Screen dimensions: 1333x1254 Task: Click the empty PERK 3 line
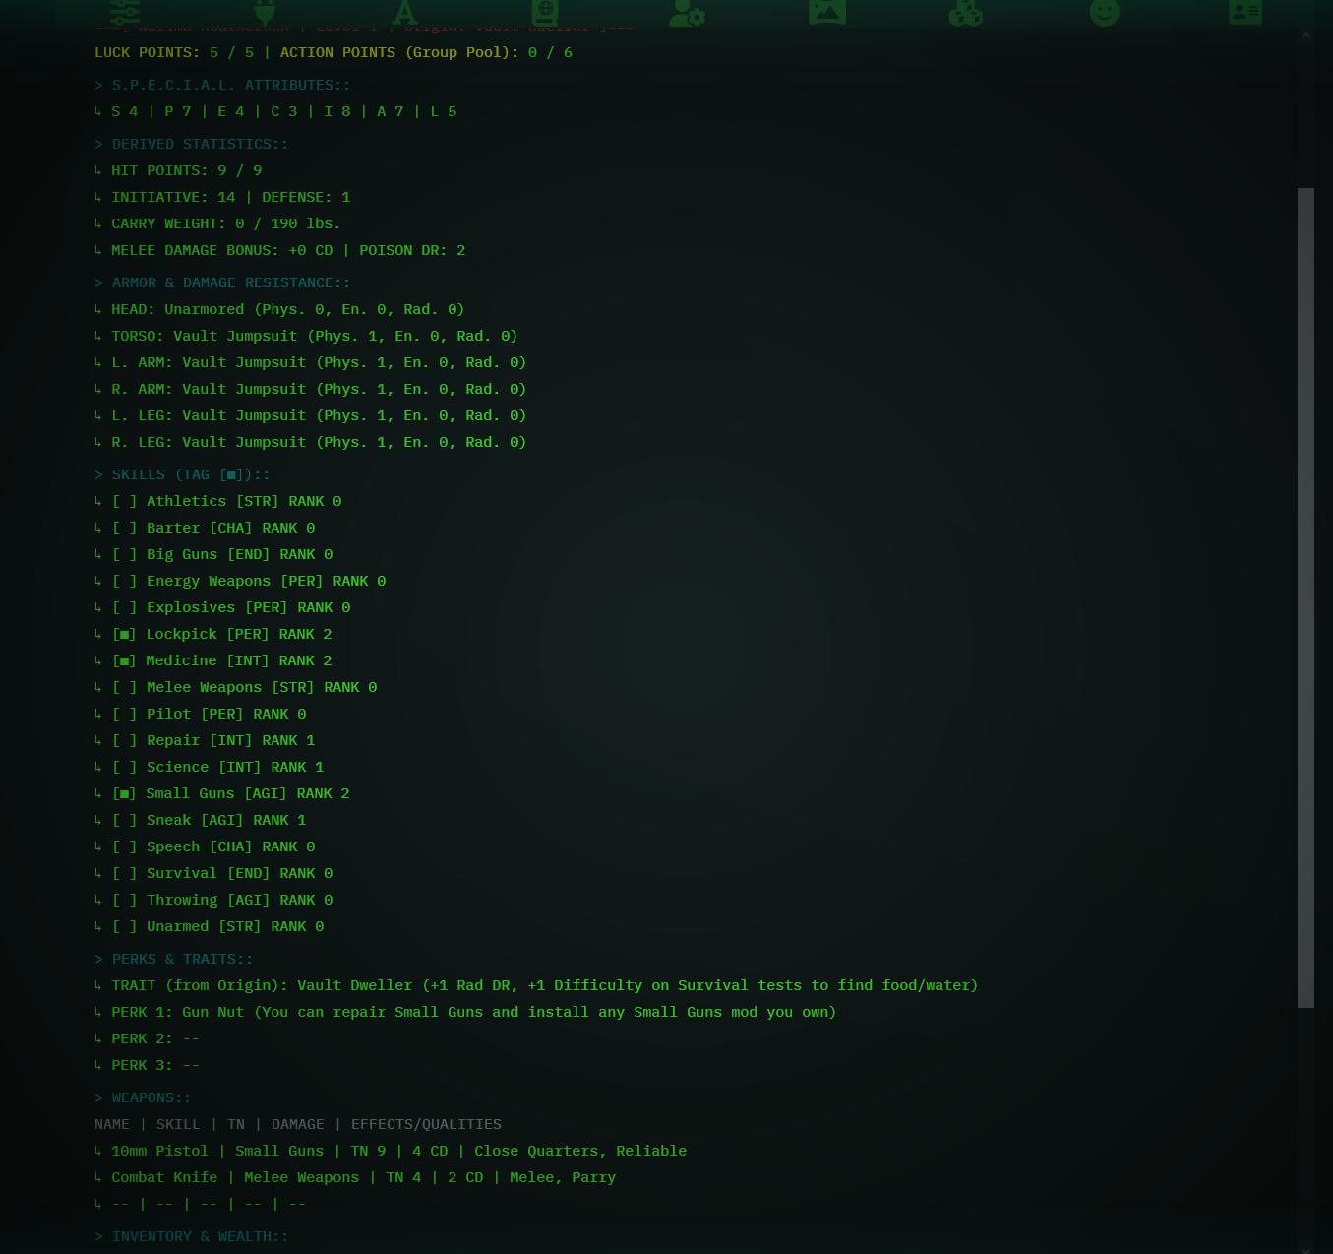(147, 1065)
